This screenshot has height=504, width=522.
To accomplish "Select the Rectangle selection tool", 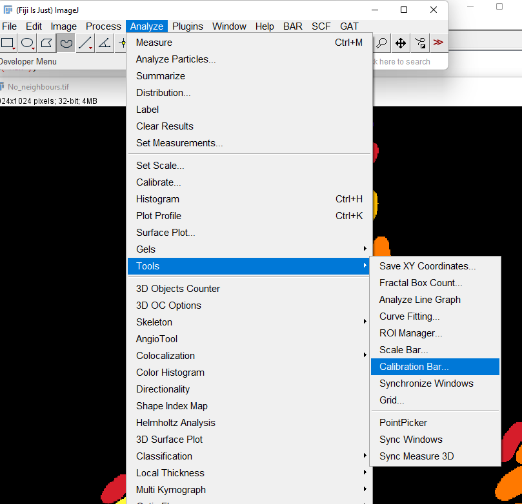I will point(8,43).
